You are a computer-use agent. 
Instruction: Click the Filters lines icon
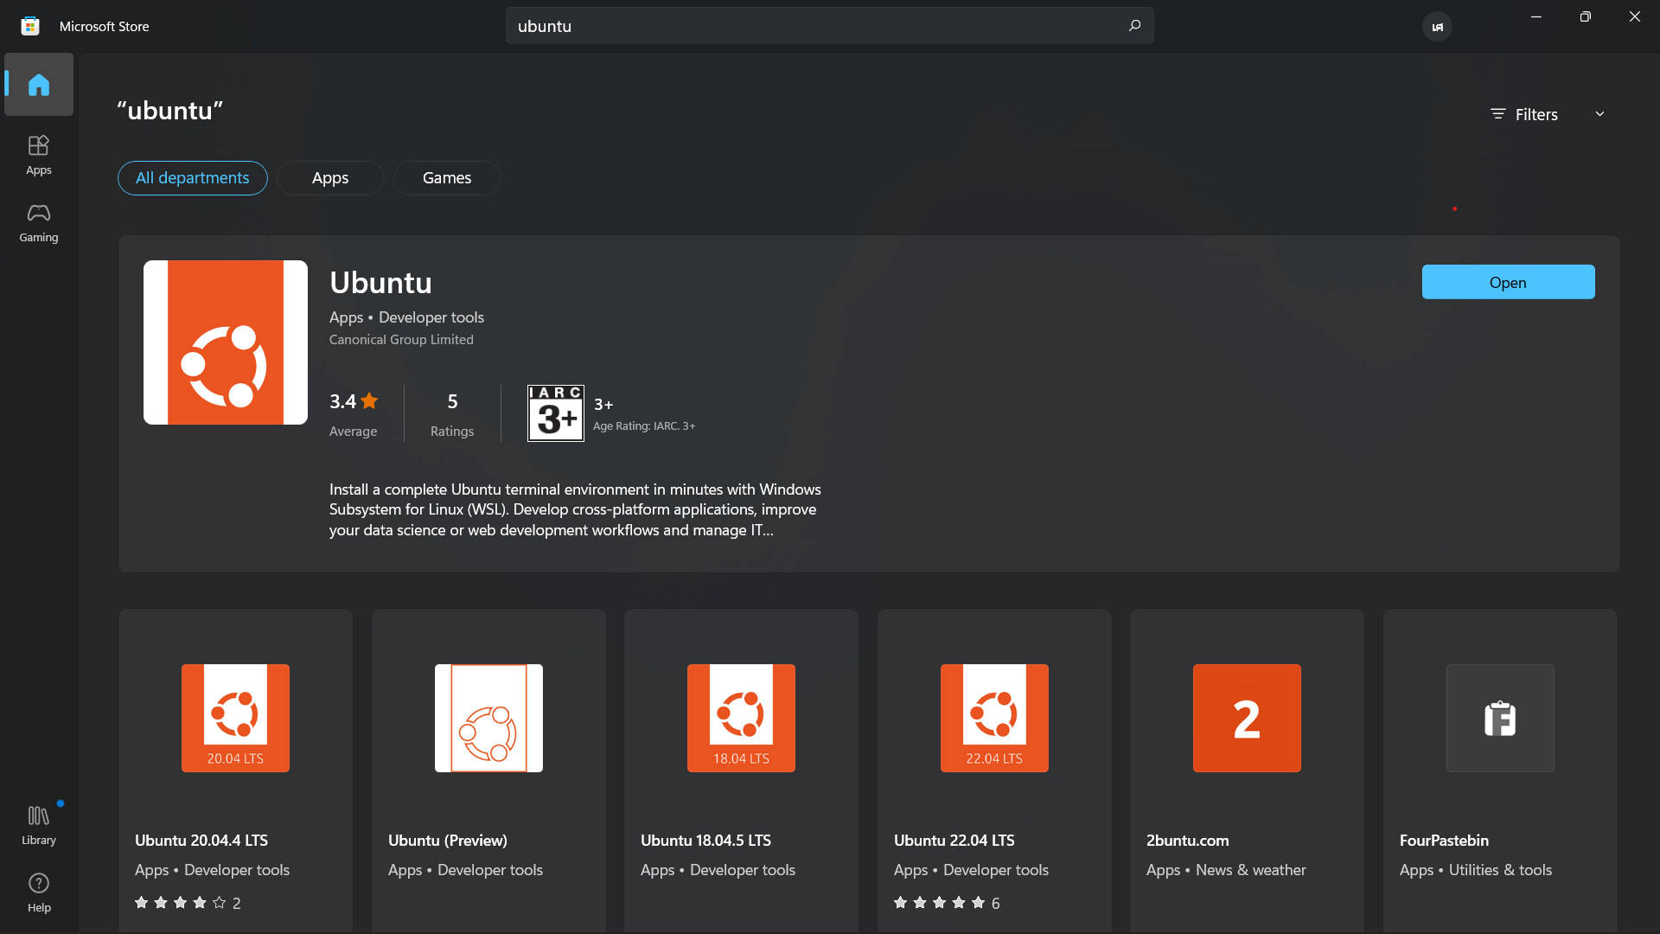pyautogui.click(x=1498, y=114)
